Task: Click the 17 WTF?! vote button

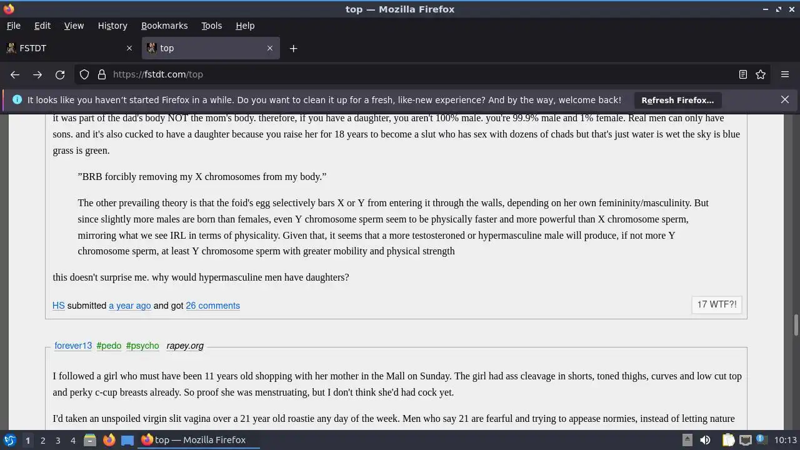Action: pos(717,304)
